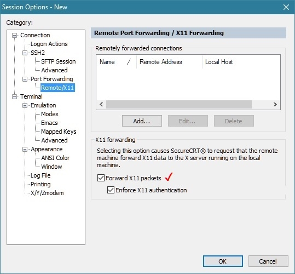Cancel the session options dialog
Viewport: 295px width, 274px height.
pyautogui.click(x=268, y=261)
